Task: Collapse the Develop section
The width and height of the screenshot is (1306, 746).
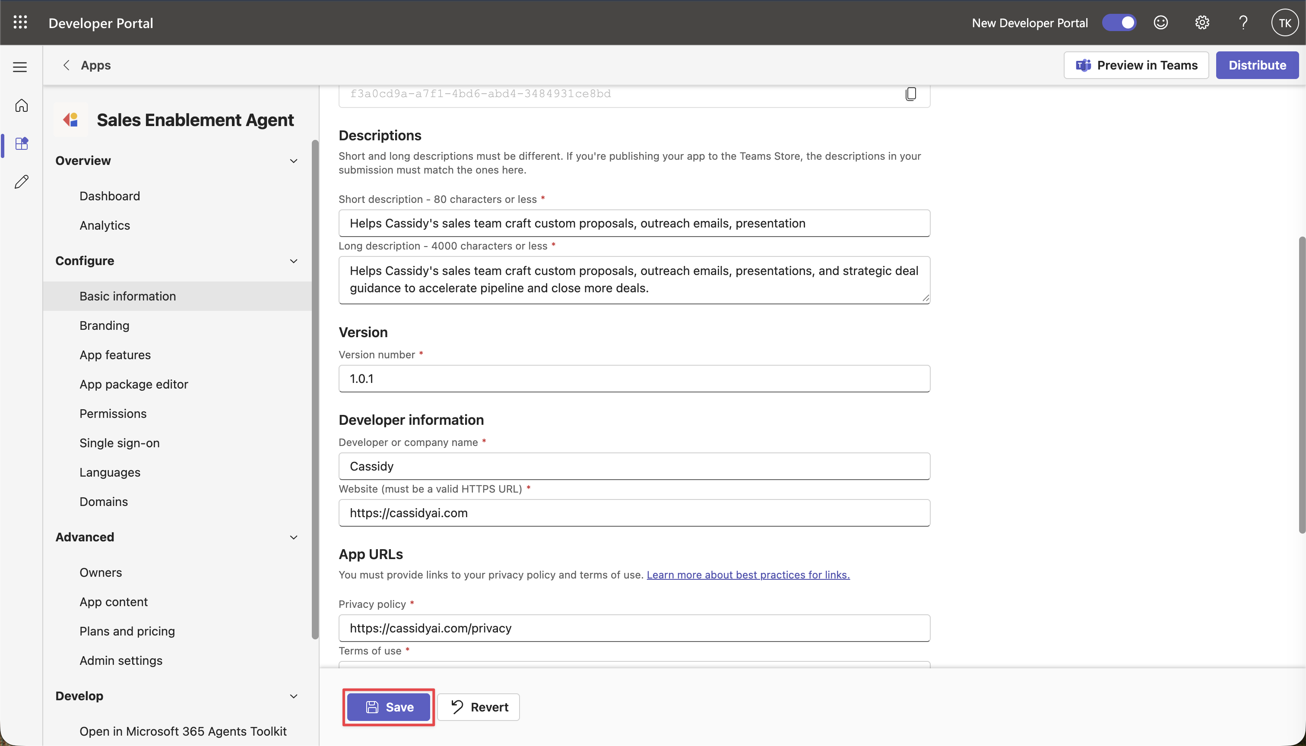Action: pyautogui.click(x=294, y=696)
